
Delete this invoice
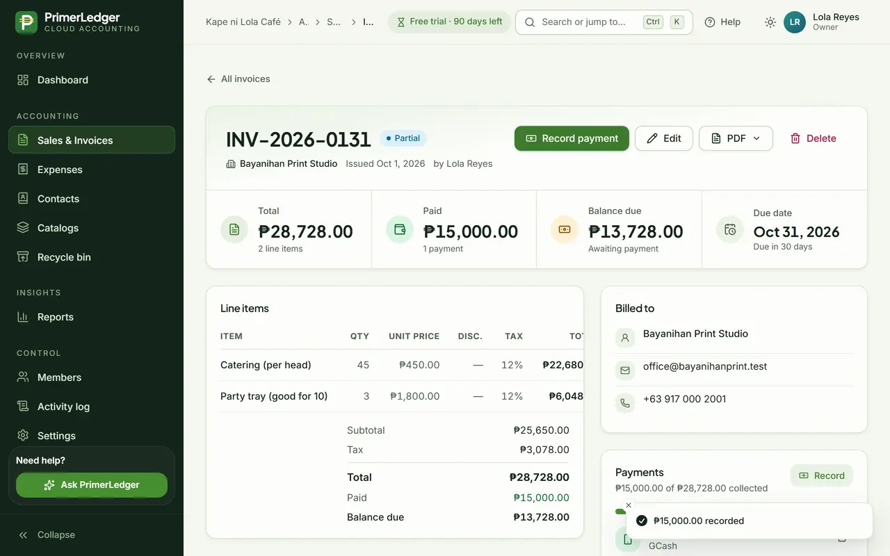814,138
